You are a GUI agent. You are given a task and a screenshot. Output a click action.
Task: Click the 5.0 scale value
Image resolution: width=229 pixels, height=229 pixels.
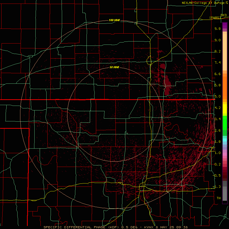(218, 96)
